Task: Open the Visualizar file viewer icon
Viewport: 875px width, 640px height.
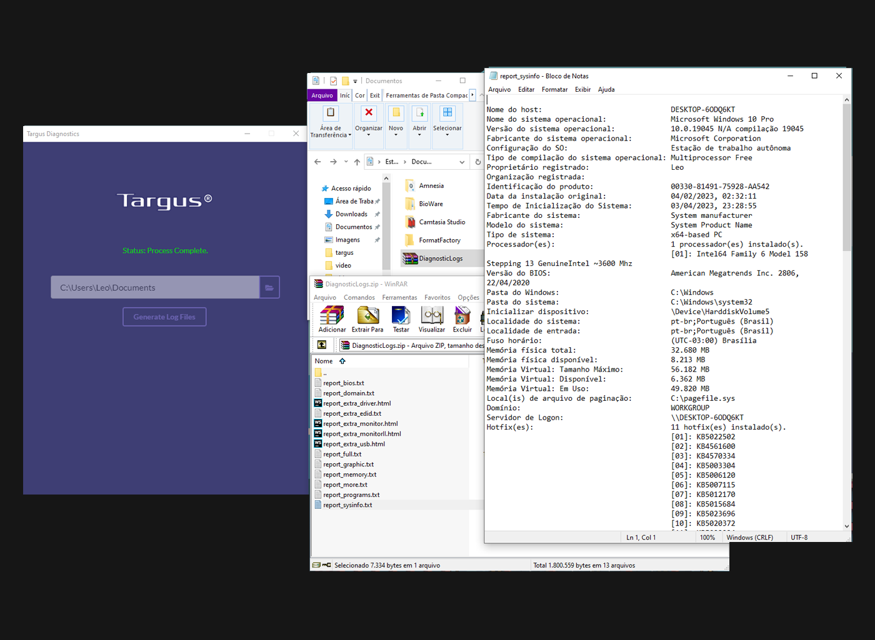Action: tap(431, 316)
